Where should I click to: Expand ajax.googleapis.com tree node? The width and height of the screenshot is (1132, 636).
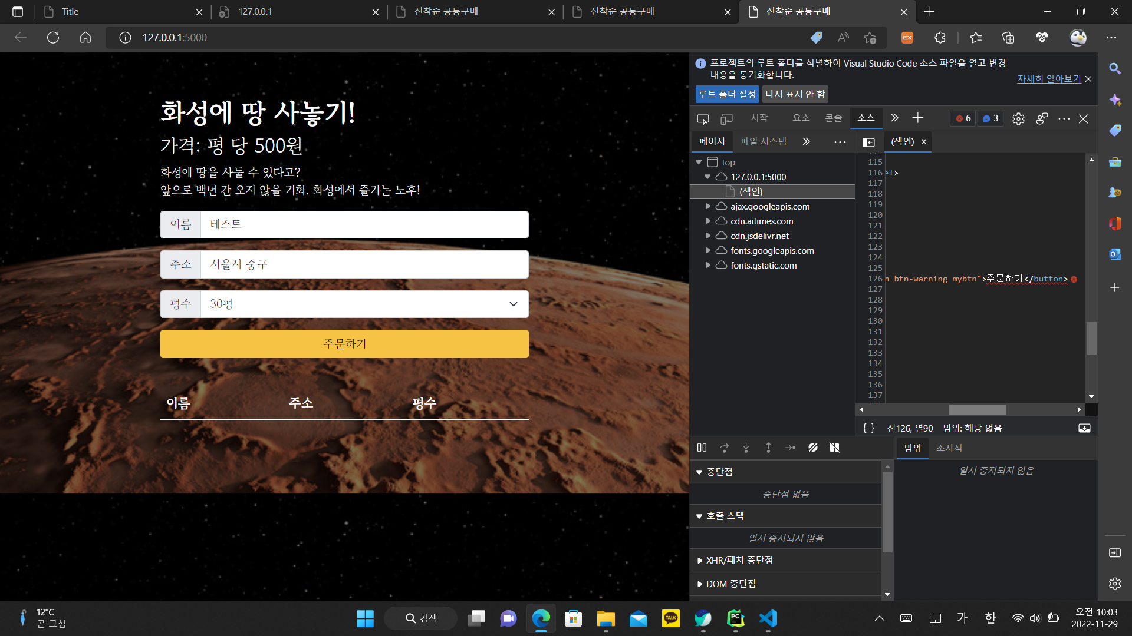(707, 206)
